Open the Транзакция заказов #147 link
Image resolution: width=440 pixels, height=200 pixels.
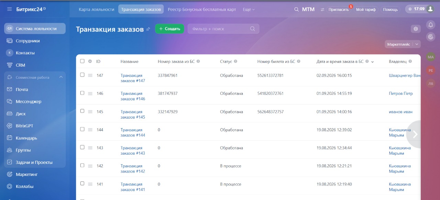tap(133, 78)
